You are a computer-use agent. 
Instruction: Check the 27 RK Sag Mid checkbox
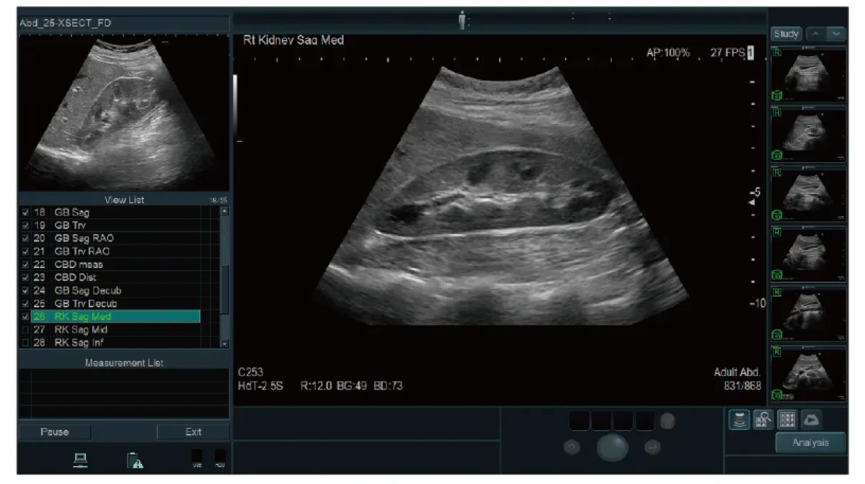pyautogui.click(x=26, y=329)
